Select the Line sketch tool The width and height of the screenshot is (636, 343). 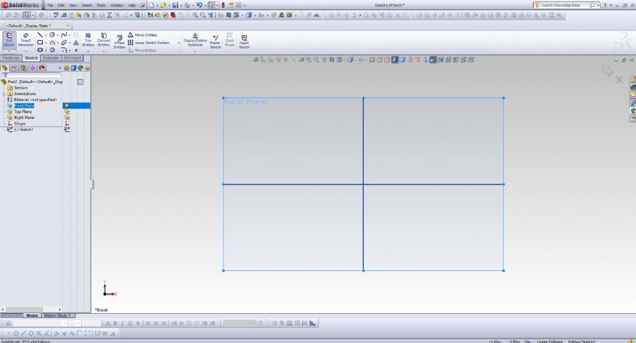[40, 35]
